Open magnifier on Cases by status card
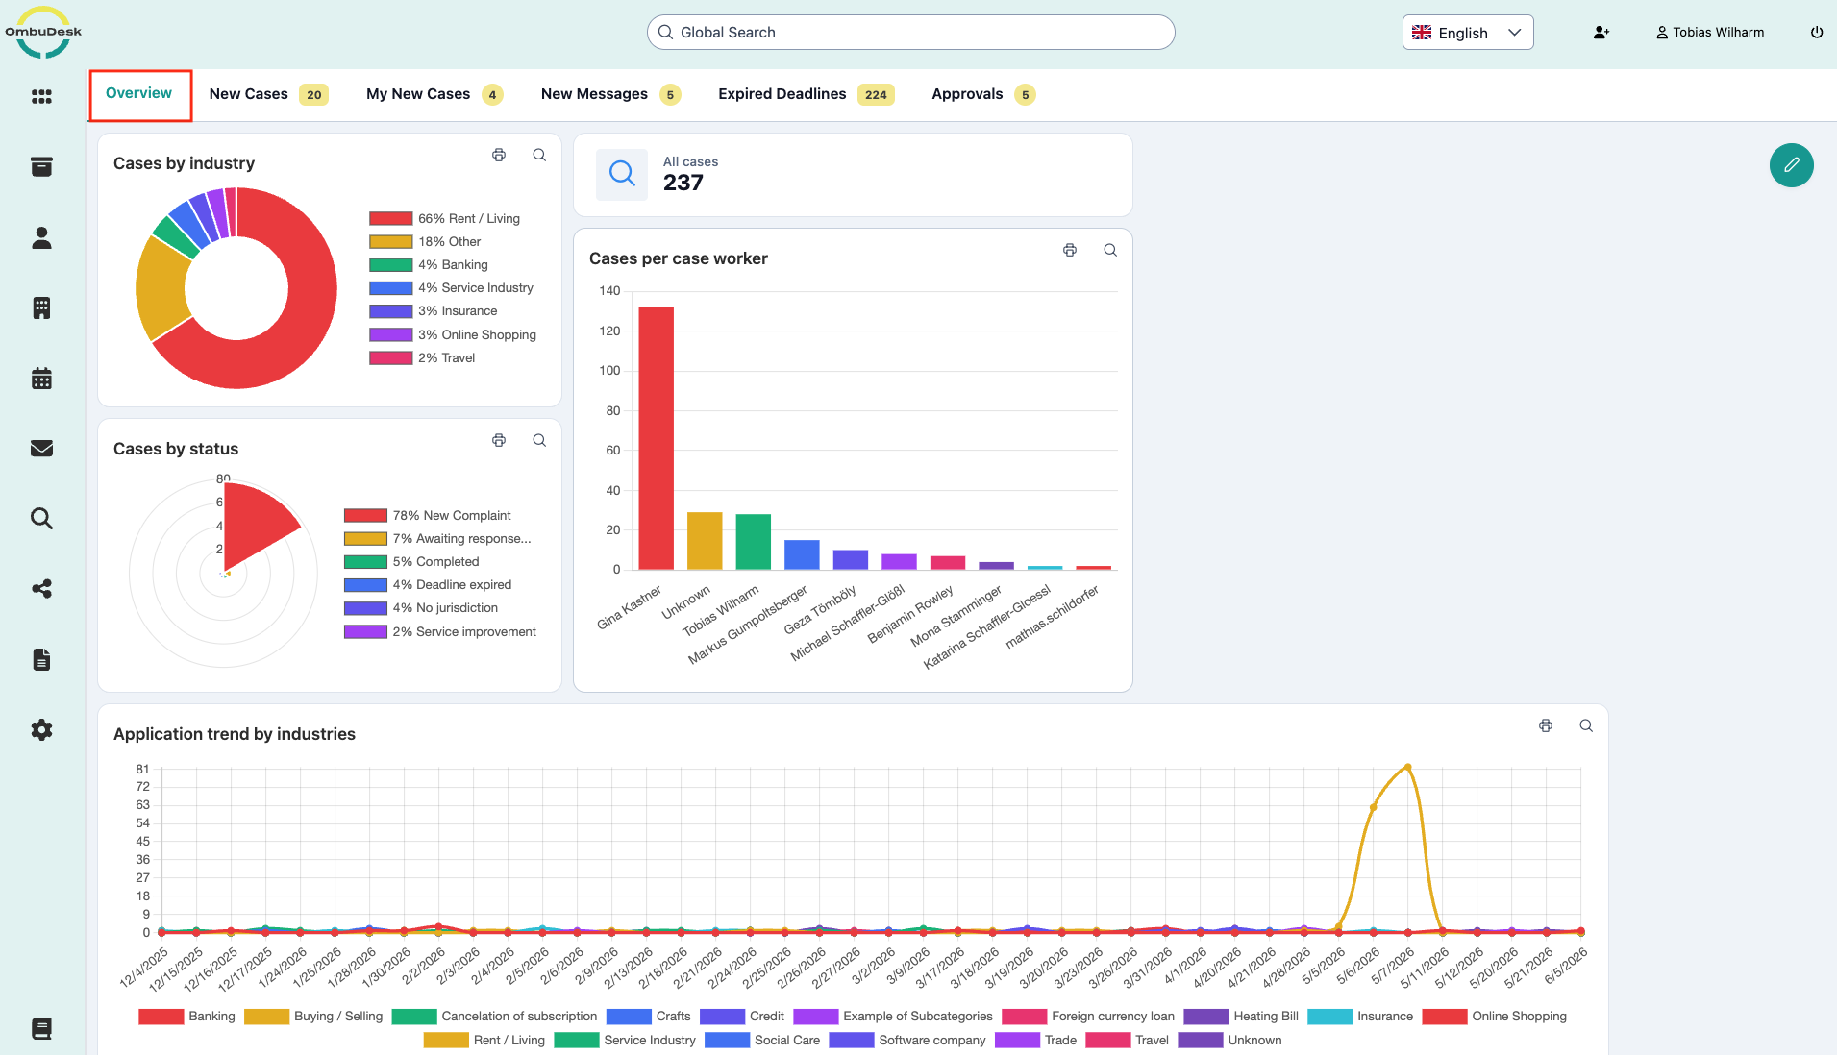Viewport: 1837px width, 1055px height. [x=539, y=440]
